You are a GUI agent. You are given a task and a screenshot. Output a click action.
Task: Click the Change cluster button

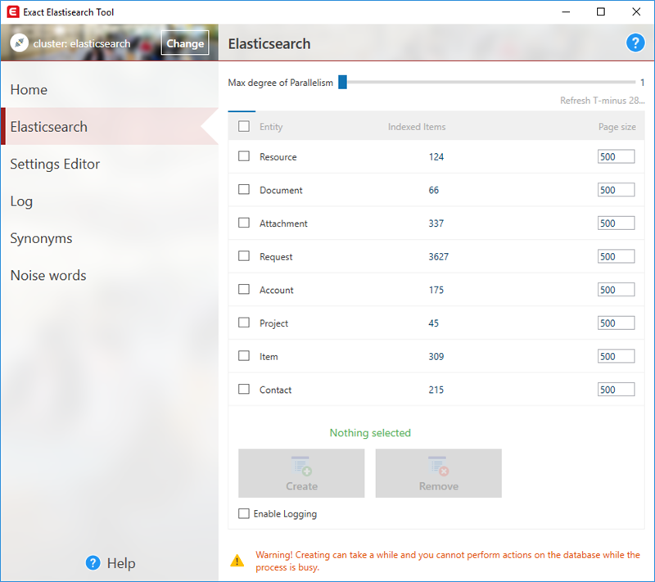185,43
